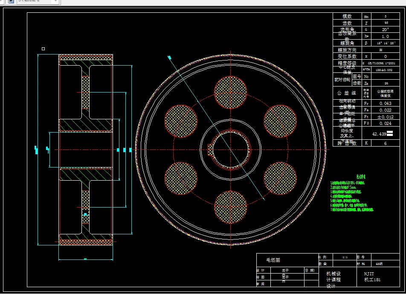Select the 毛坯图 drawing title
Screen dimensions: 406x294
point(273,260)
